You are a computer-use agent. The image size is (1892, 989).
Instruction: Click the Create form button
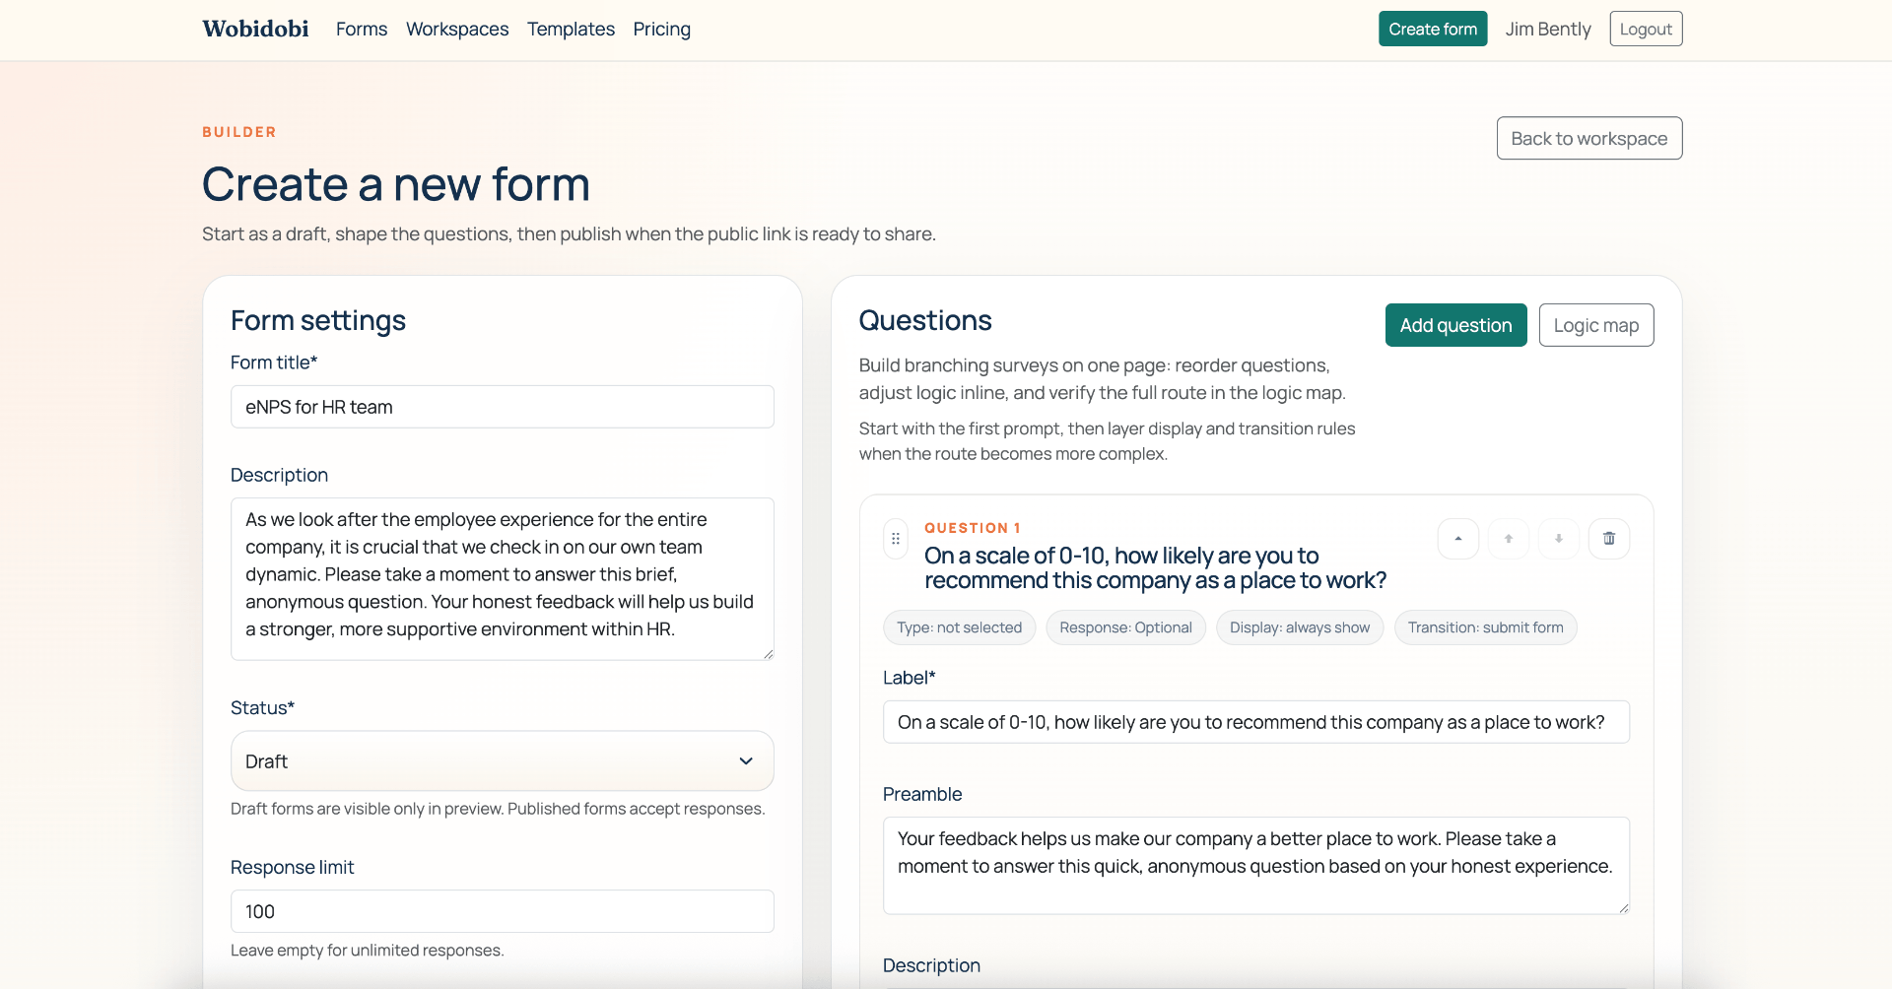pyautogui.click(x=1433, y=29)
